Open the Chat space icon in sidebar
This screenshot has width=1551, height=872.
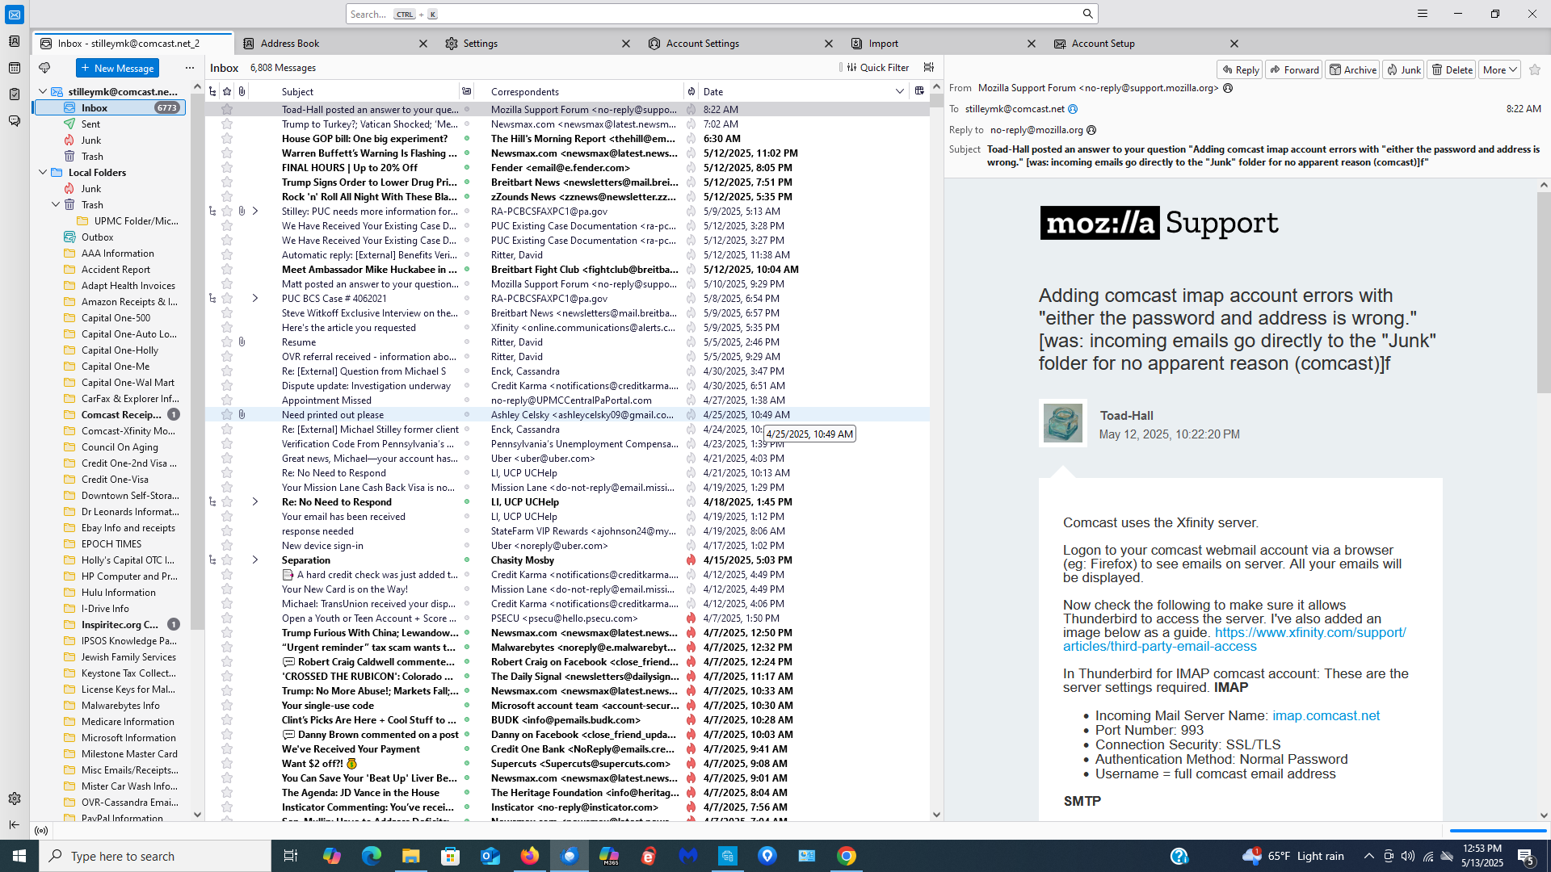point(15,121)
